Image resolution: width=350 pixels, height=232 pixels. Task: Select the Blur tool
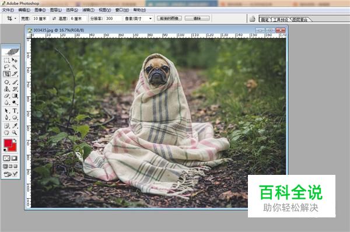point(6,103)
